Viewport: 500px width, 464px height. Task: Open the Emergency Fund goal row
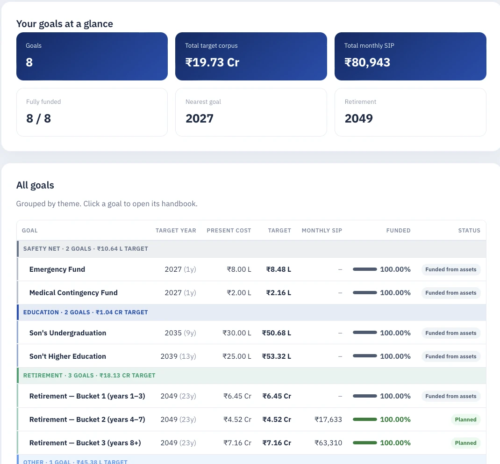point(251,269)
